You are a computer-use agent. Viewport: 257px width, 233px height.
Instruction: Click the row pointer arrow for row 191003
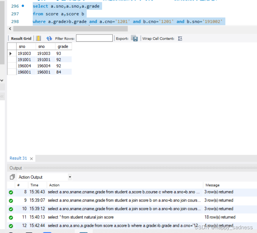(11, 54)
